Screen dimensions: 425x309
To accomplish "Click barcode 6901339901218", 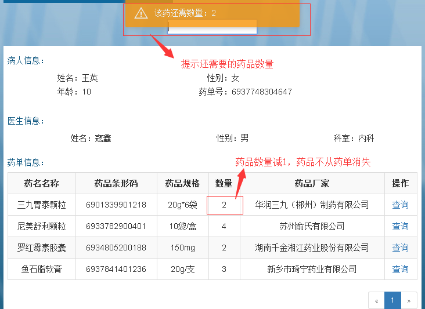I will [116, 205].
